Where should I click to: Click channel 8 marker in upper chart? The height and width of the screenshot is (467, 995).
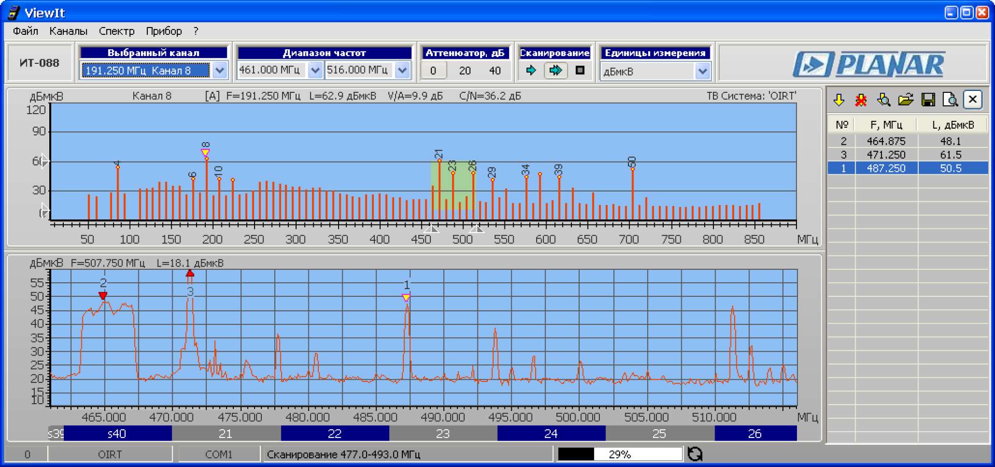(x=205, y=153)
